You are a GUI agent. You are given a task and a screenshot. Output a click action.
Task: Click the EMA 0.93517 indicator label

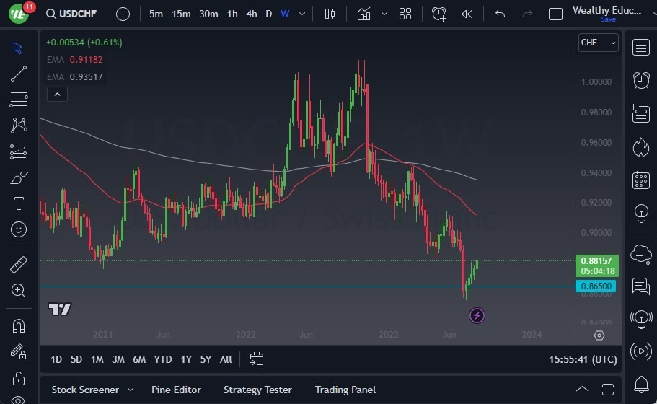74,76
